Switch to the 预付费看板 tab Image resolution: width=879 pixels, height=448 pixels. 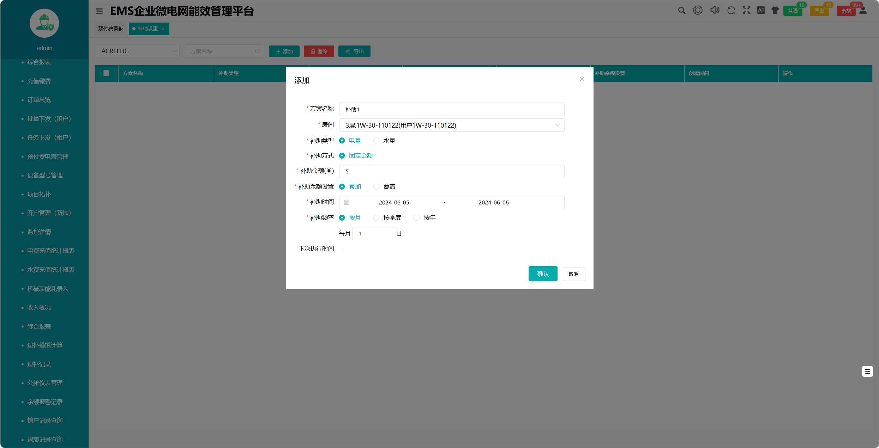111,29
